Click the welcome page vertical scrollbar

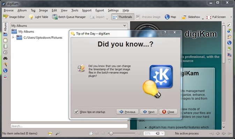223,44
